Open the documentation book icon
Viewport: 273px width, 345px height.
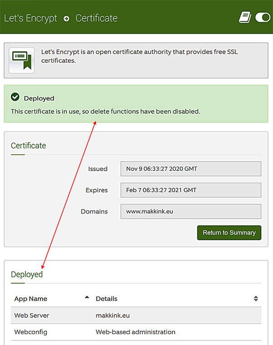[245, 17]
